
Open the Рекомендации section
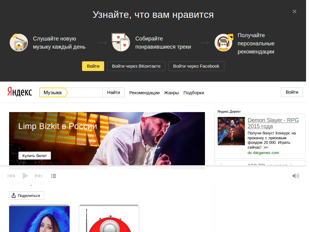point(144,93)
